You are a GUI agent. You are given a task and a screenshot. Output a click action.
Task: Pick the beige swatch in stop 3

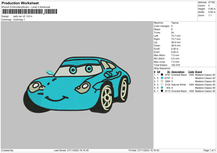click(161, 81)
